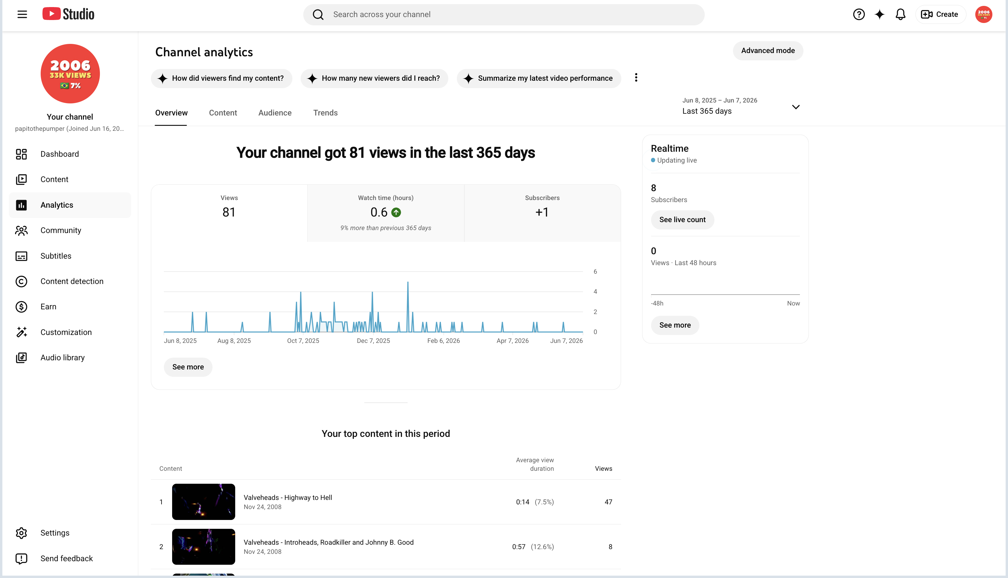
Task: Click the Audio library icon
Action: [x=22, y=358]
